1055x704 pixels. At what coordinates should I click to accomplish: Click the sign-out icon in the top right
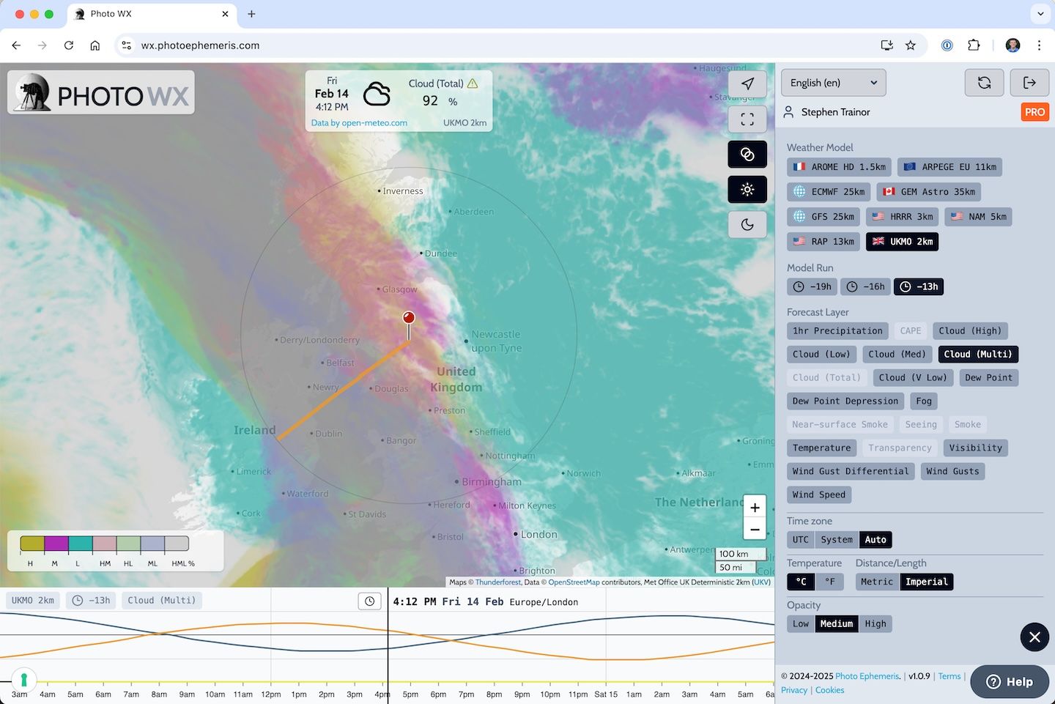[x=1029, y=82]
